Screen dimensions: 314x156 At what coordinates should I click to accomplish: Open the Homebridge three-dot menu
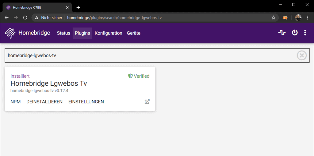(305, 33)
